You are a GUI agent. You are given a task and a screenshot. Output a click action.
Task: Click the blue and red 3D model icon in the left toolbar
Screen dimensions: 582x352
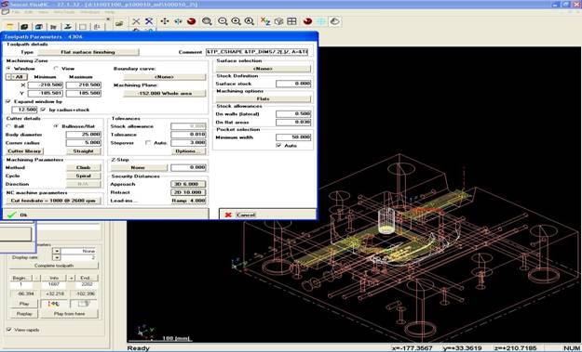[x=39, y=27]
